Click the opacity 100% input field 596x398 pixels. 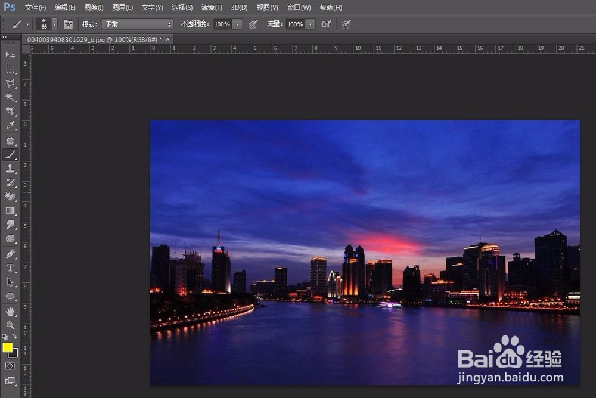pyautogui.click(x=222, y=24)
